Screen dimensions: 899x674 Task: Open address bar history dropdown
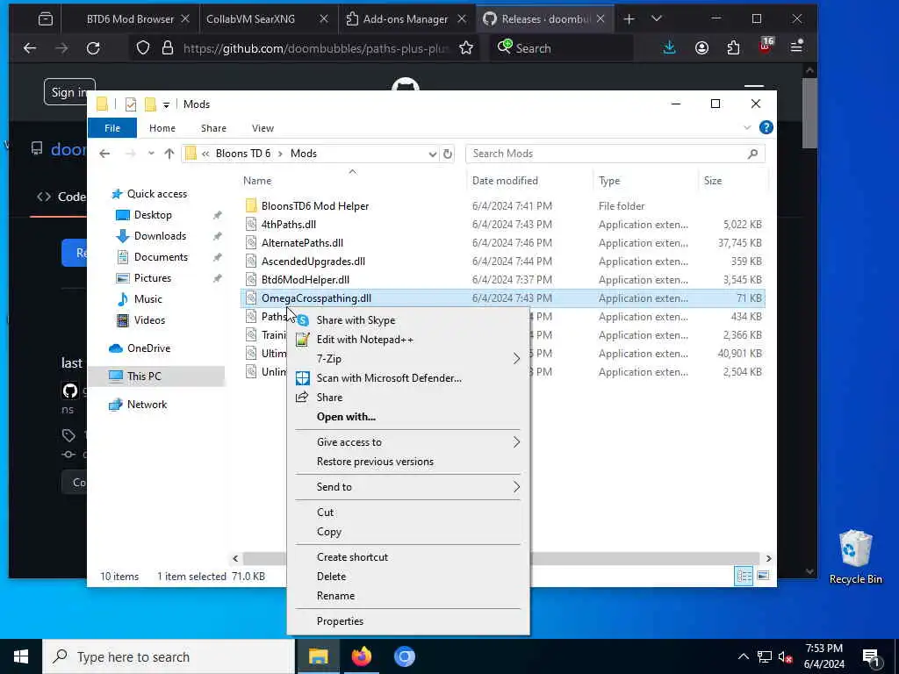coord(432,154)
